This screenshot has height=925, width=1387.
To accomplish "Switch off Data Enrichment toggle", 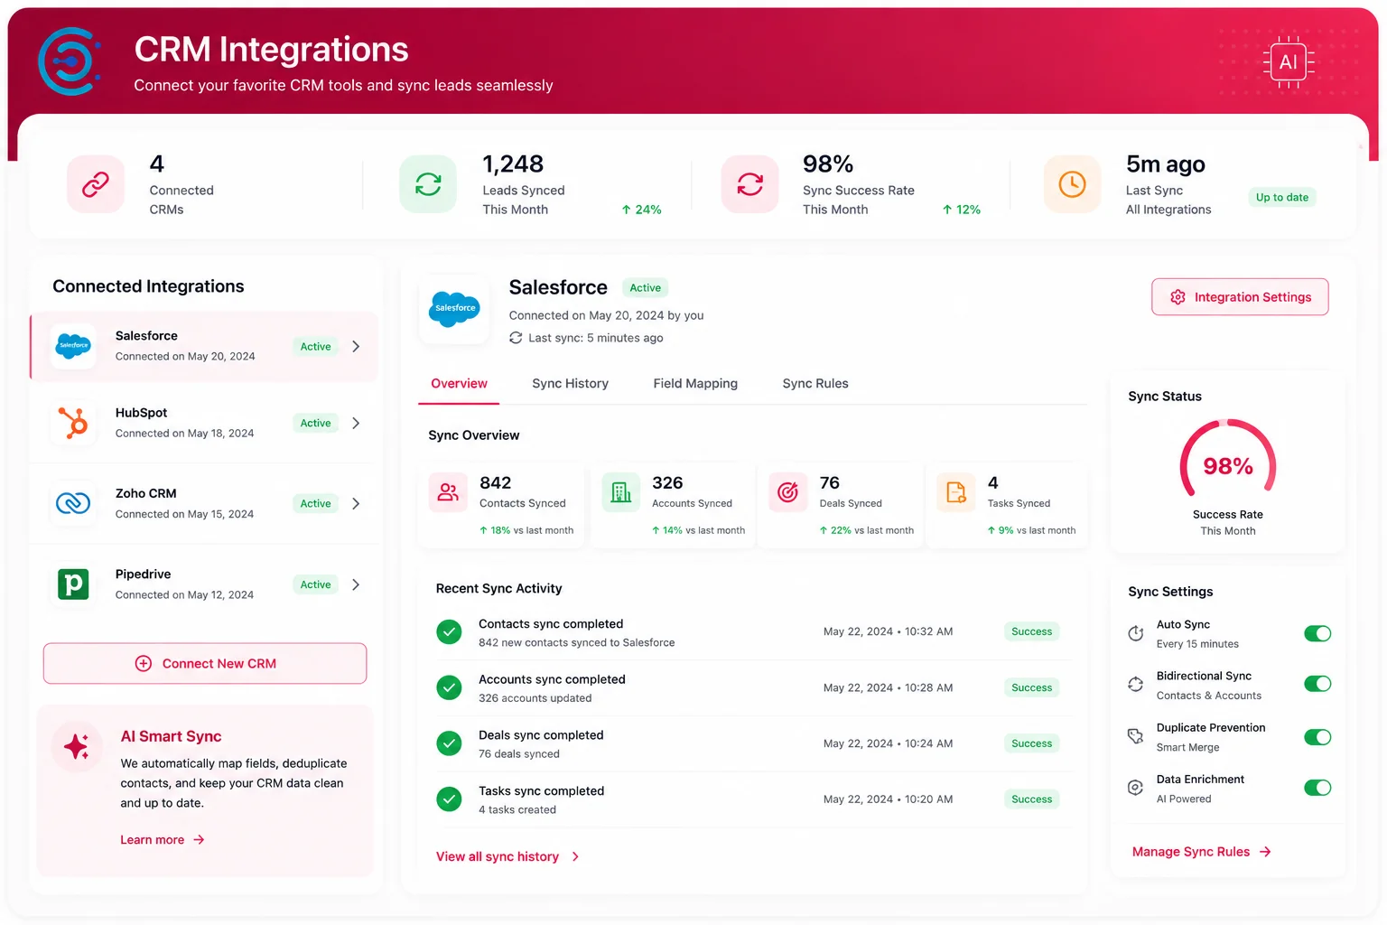I will point(1317,788).
